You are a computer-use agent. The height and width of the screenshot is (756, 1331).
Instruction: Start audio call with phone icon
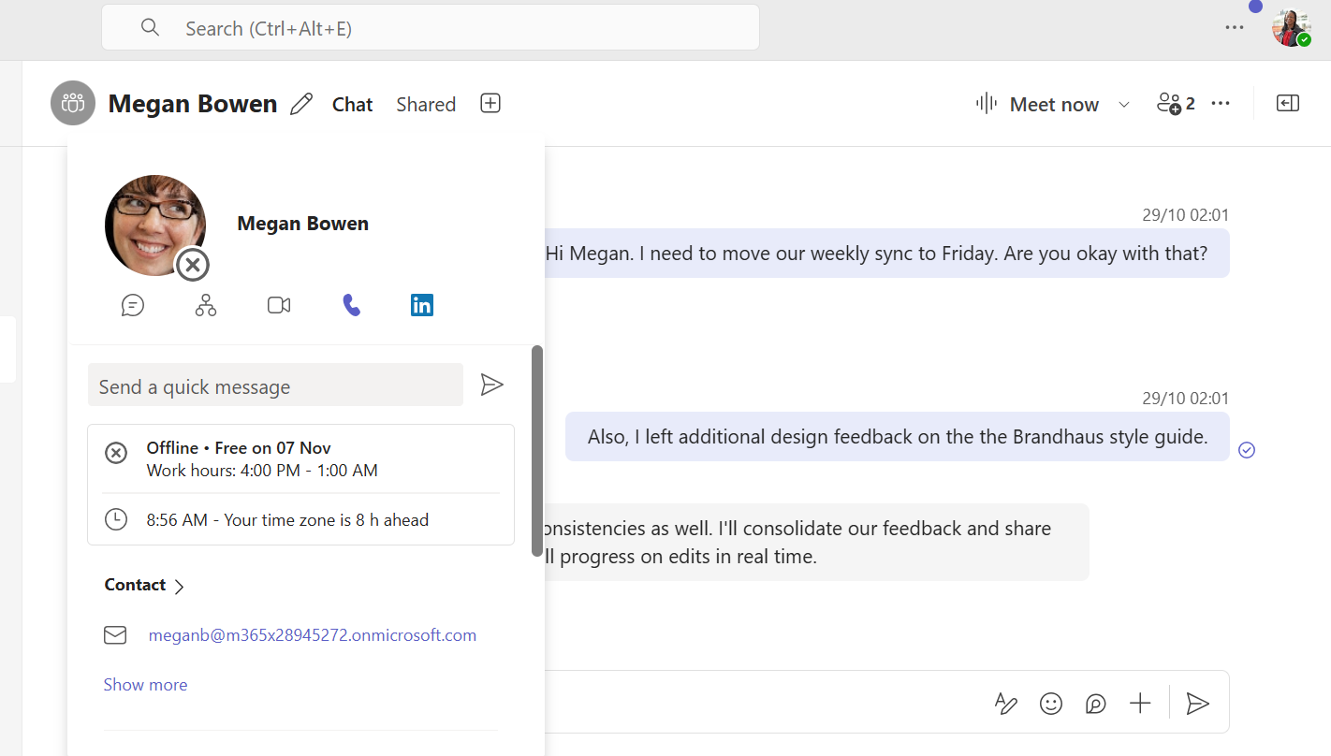pyautogui.click(x=351, y=305)
